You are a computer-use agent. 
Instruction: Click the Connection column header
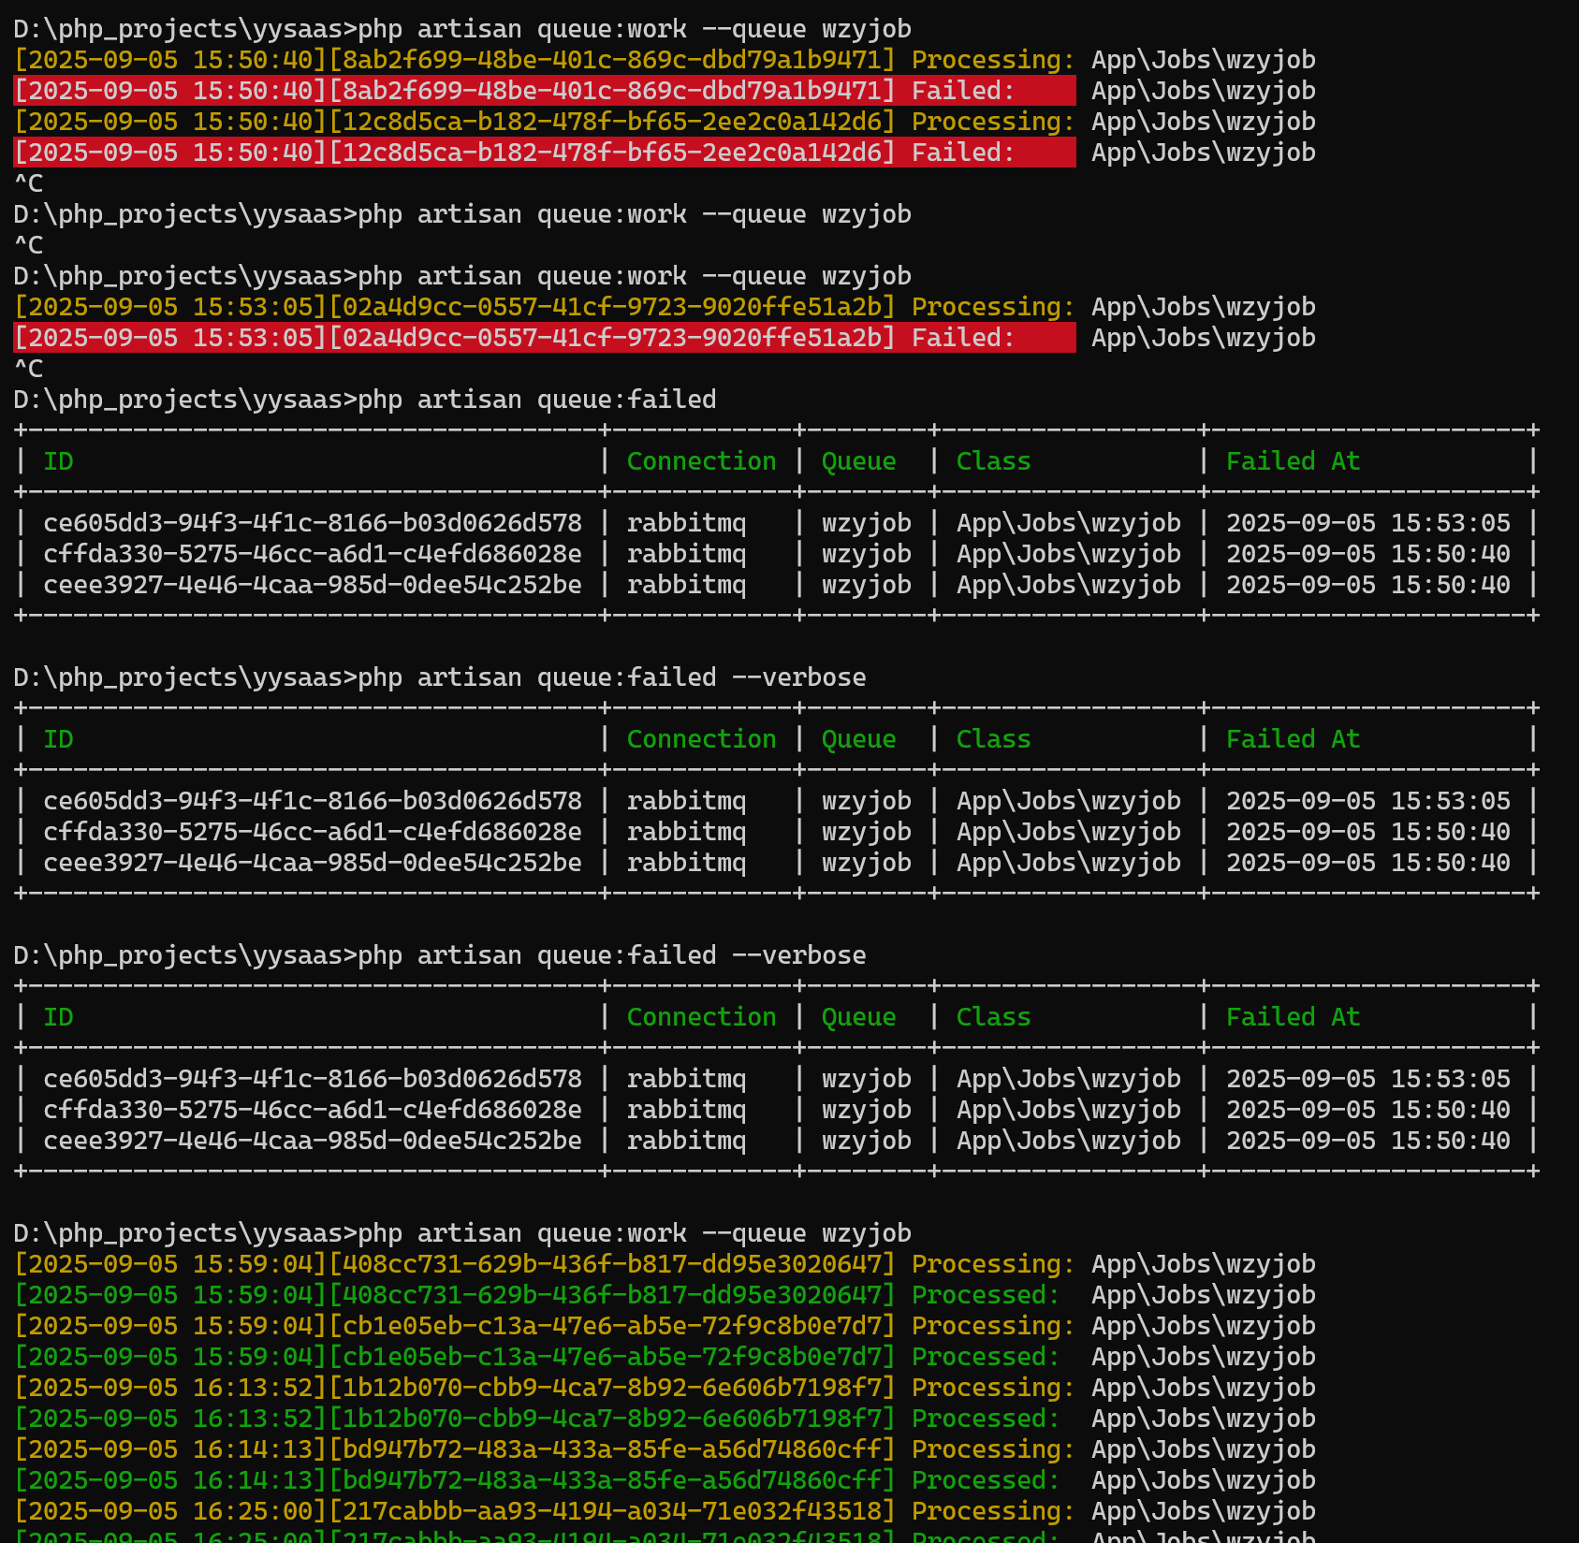coord(701,460)
